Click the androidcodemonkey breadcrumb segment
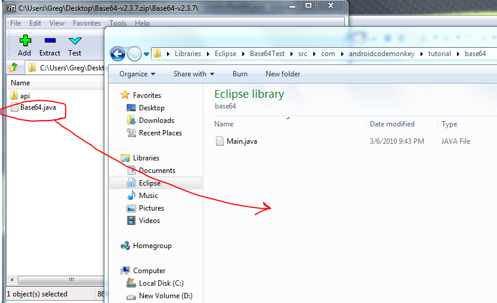Viewport: 497px width, 303px height. pyautogui.click(x=382, y=54)
